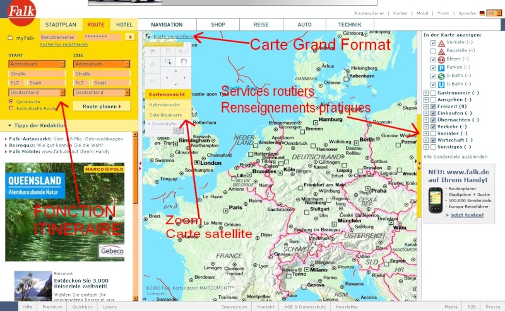This screenshot has height=311, width=505.
Task: Open the ZIEL Adressbuch dropdown
Action: tap(102, 64)
